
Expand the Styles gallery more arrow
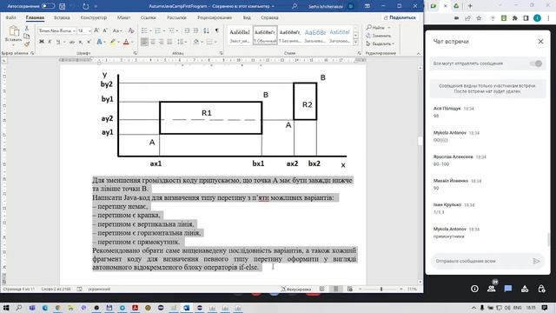point(355,43)
